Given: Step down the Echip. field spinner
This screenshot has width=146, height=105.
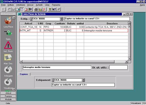Looking at the screenshot, I should point(62,20).
